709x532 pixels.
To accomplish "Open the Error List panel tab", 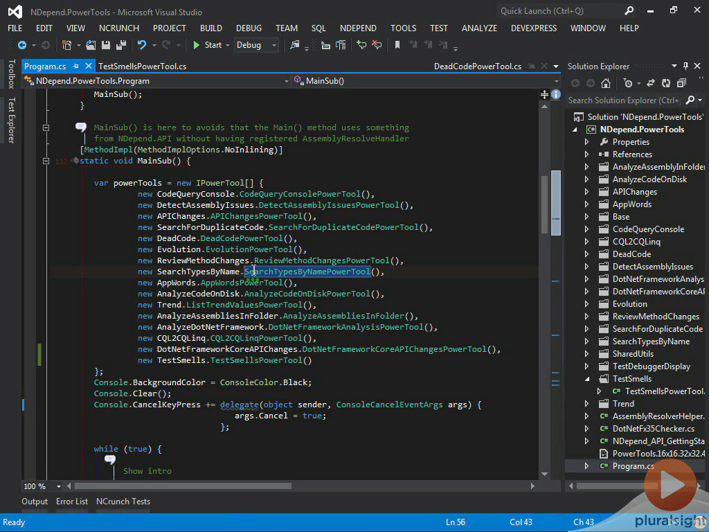I will (72, 502).
